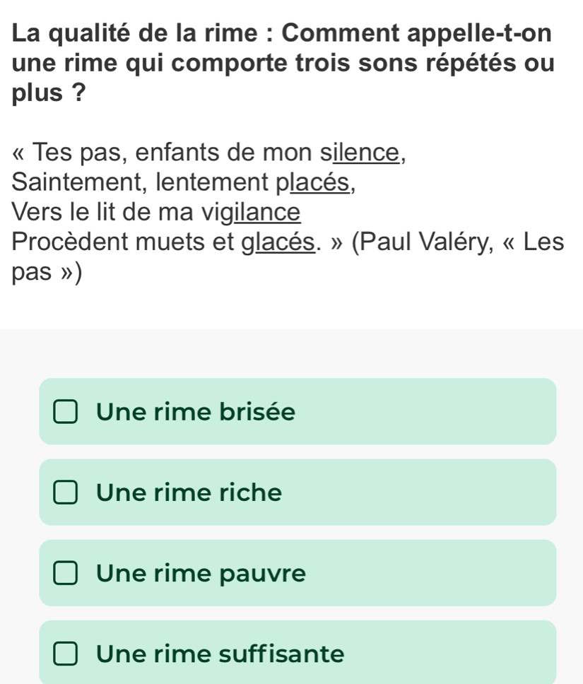Check the "Une rime brisée" checkbox
This screenshot has width=583, height=684.
(x=66, y=412)
